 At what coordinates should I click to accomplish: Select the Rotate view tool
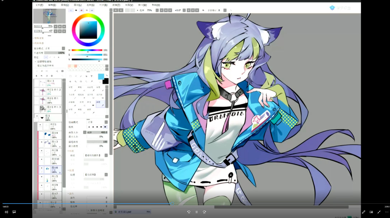pyautogui.click(x=81, y=82)
